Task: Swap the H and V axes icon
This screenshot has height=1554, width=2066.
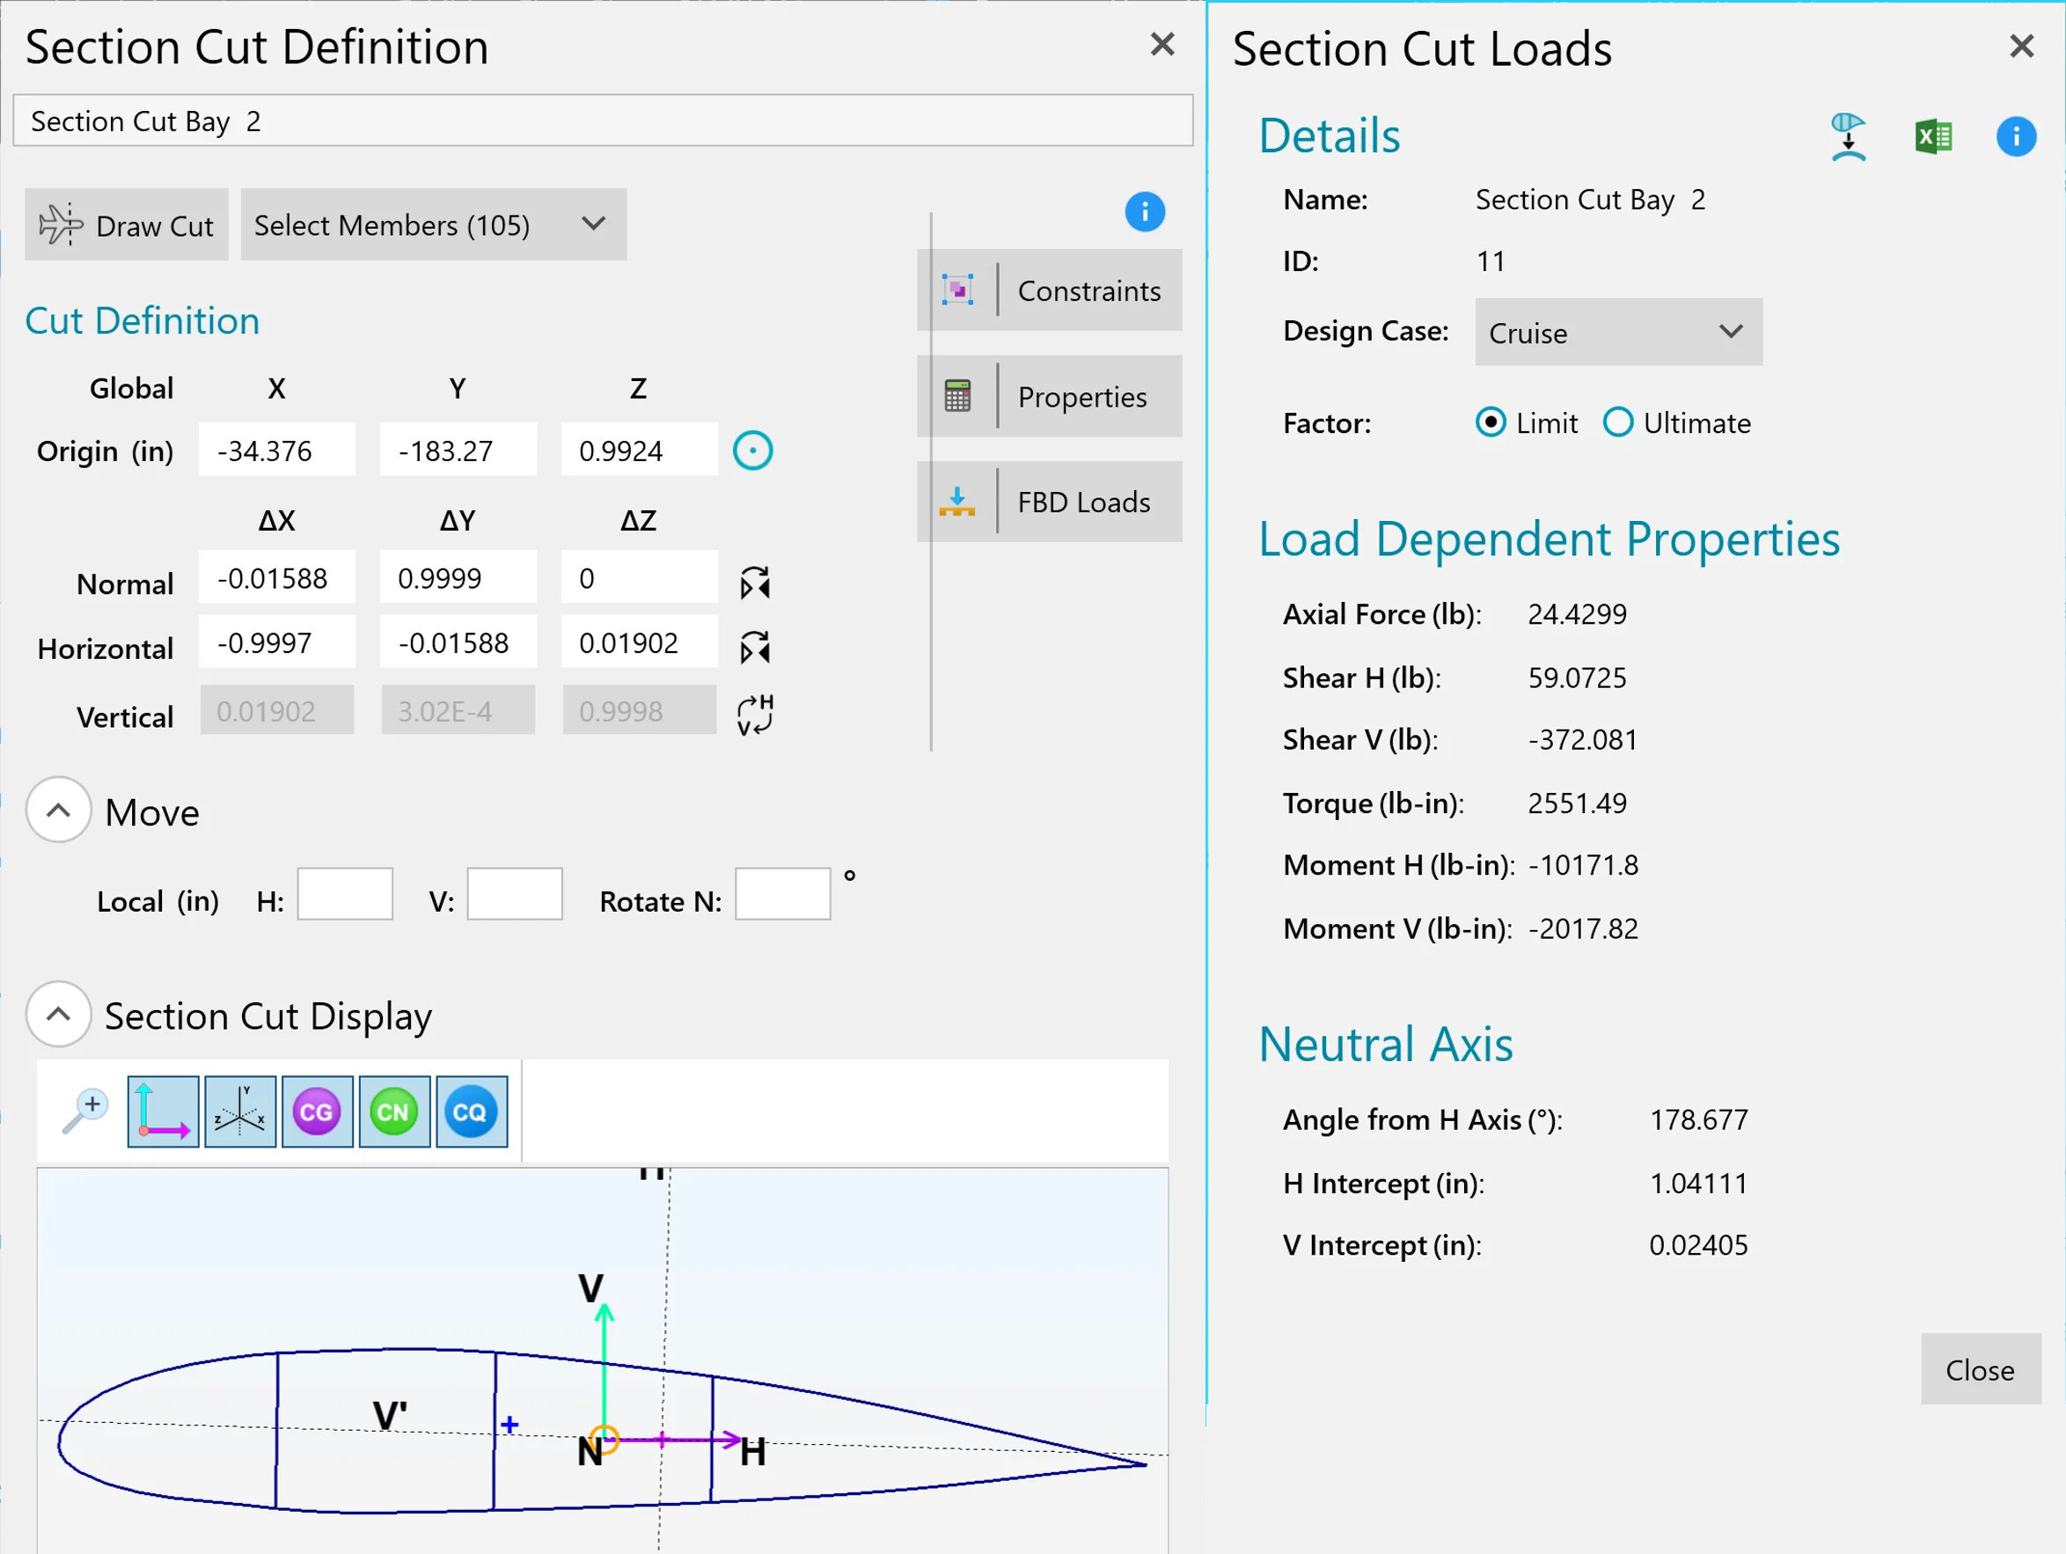Action: click(755, 715)
